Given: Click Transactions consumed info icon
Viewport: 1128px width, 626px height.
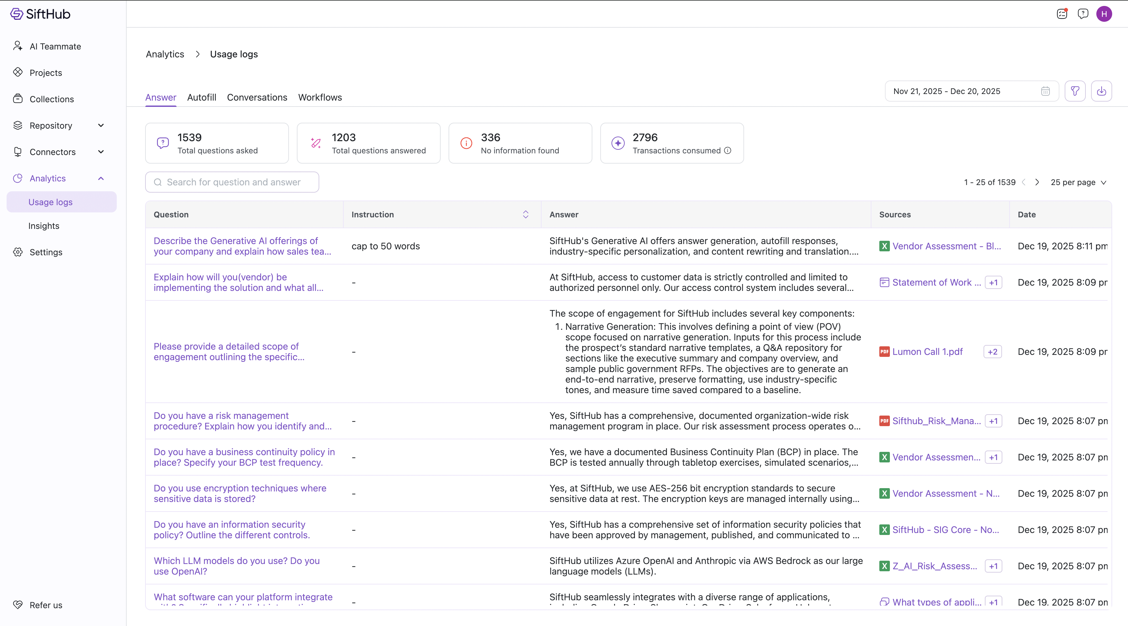Looking at the screenshot, I should click(x=727, y=151).
